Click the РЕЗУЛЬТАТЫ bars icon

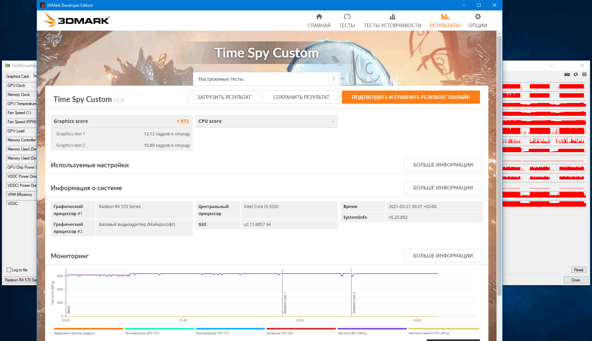(x=445, y=16)
